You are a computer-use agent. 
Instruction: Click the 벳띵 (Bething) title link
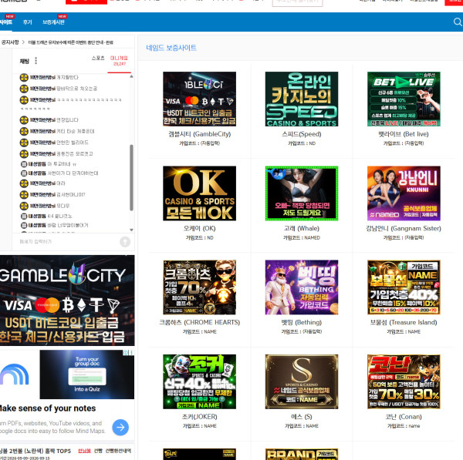tap(302, 323)
